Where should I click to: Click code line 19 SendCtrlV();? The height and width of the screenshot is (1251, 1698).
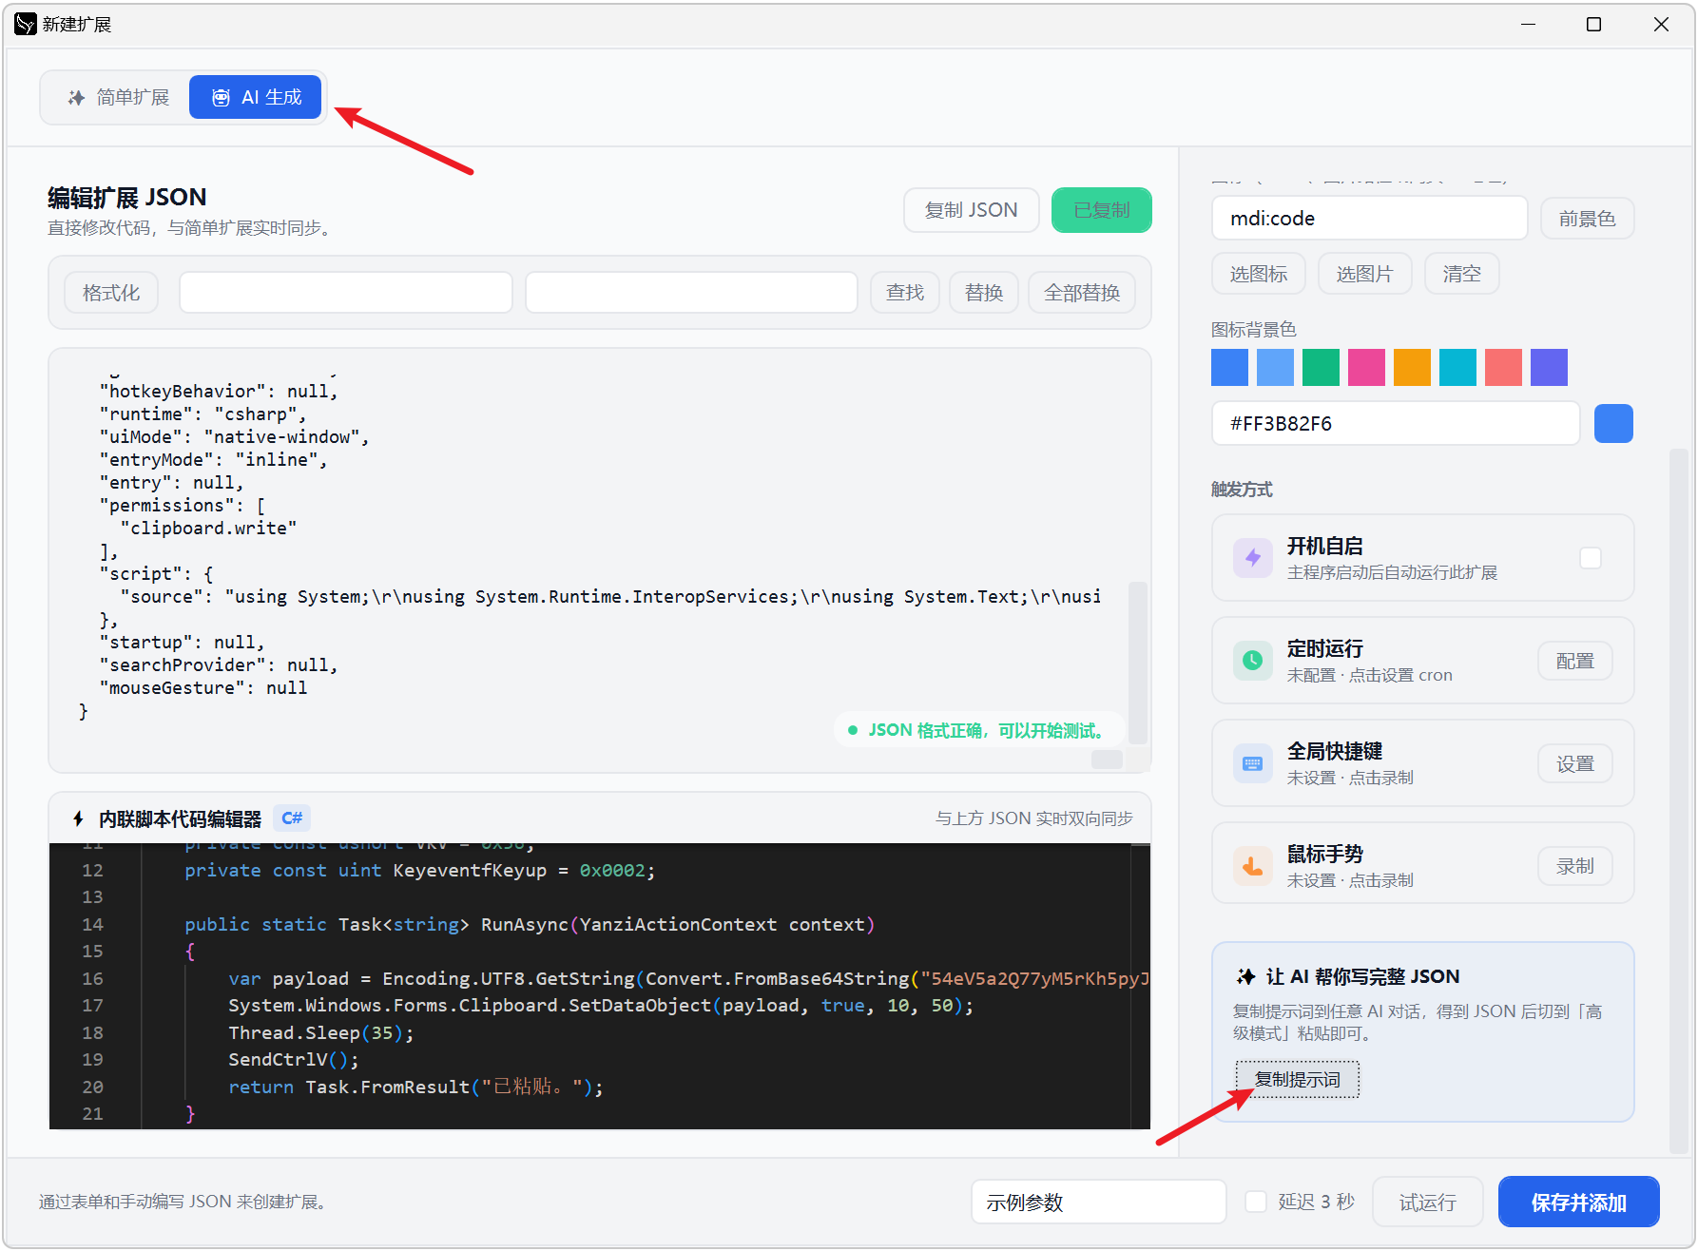pos(293,1059)
